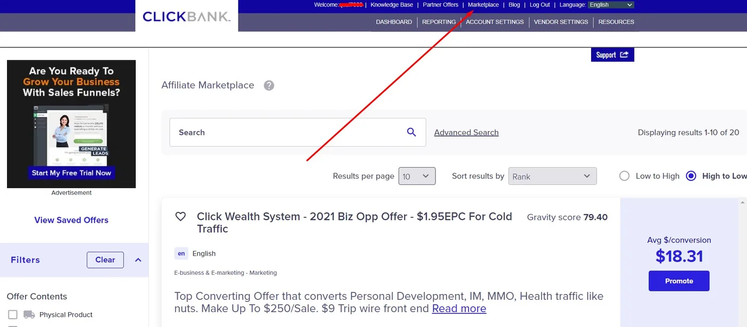The image size is (747, 327).
Task: Open the Results per page dropdown
Action: [x=417, y=176]
